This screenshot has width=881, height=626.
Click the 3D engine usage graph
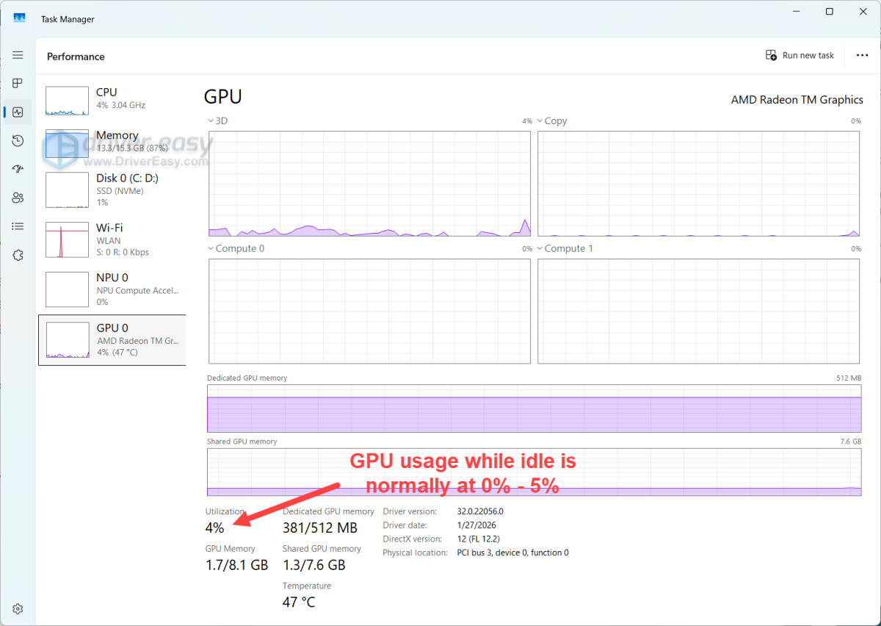tap(369, 184)
